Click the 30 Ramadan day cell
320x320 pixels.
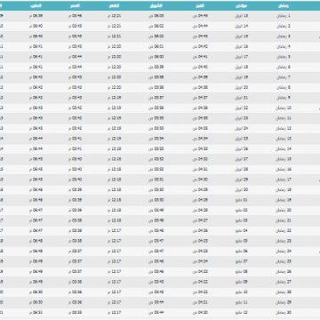(x=284, y=312)
